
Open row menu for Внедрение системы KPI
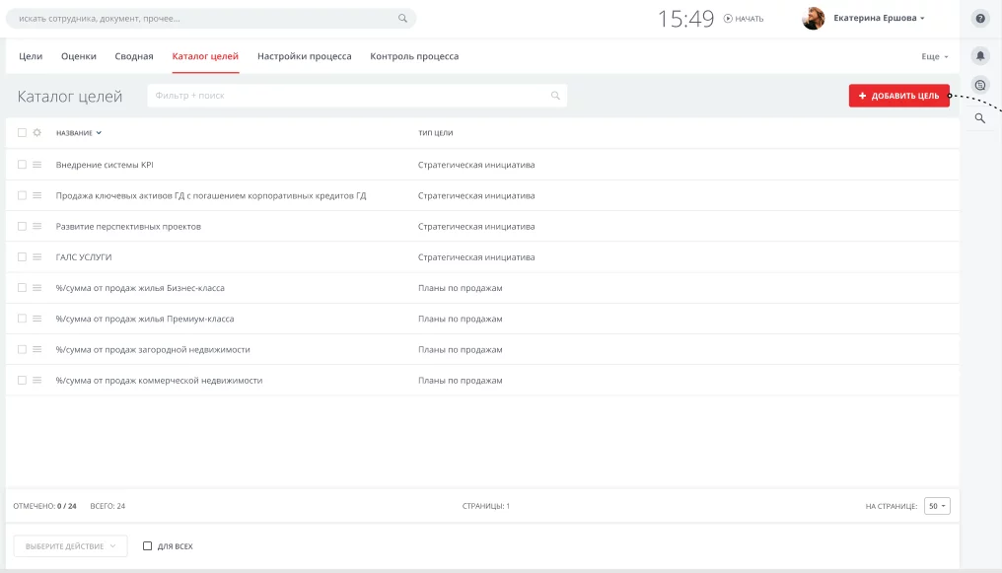36,165
